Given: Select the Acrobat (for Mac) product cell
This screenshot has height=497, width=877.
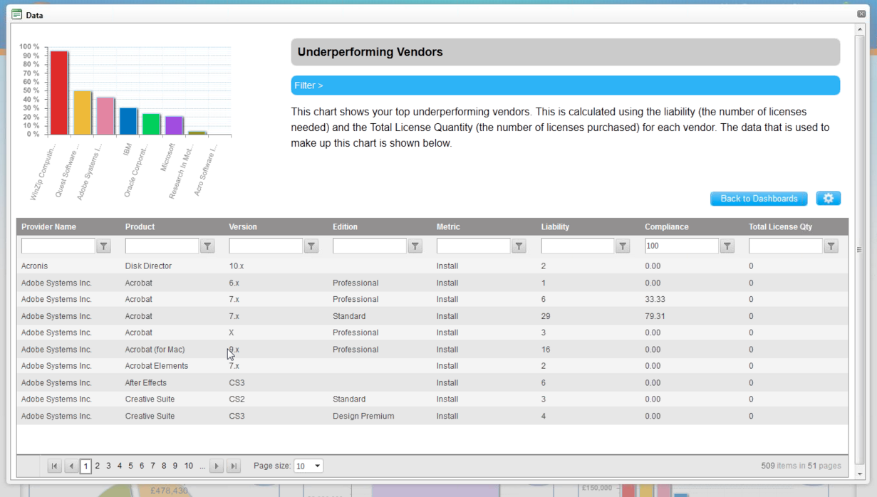Looking at the screenshot, I should tap(155, 350).
